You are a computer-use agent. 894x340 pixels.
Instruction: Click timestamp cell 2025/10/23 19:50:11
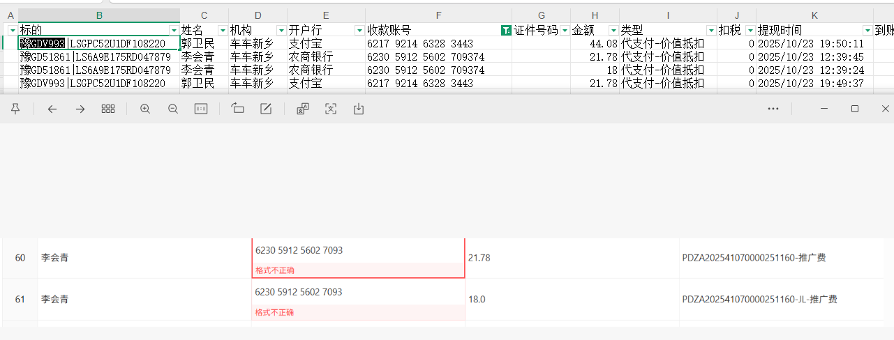814,43
